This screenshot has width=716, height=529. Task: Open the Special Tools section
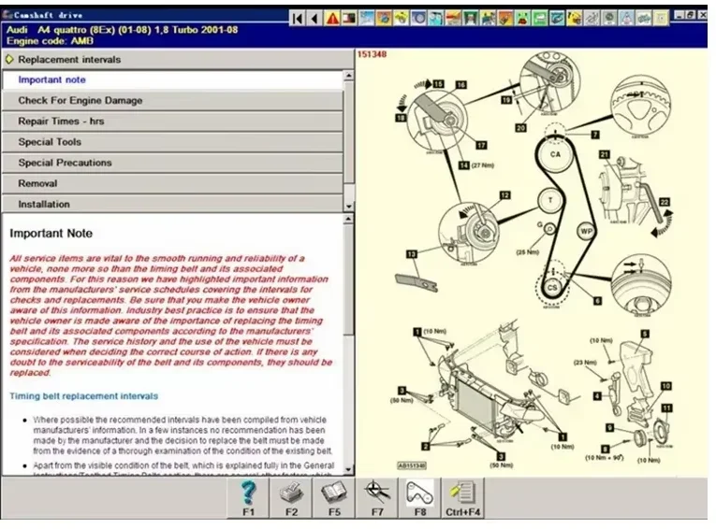[172, 142]
